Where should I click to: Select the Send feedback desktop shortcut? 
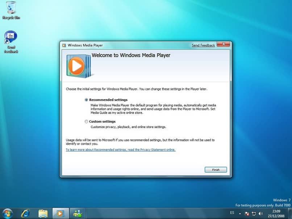(11, 42)
